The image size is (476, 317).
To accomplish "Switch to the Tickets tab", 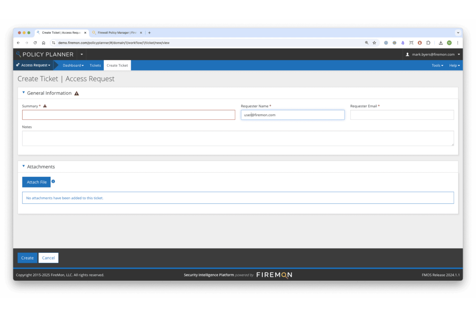I will point(95,65).
